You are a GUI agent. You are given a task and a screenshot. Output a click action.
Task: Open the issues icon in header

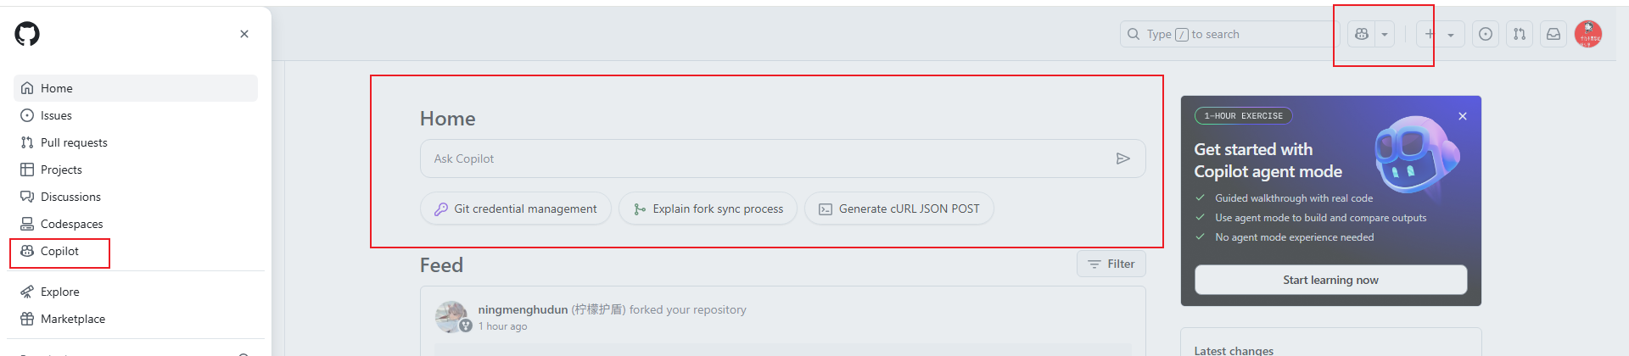(x=1486, y=34)
